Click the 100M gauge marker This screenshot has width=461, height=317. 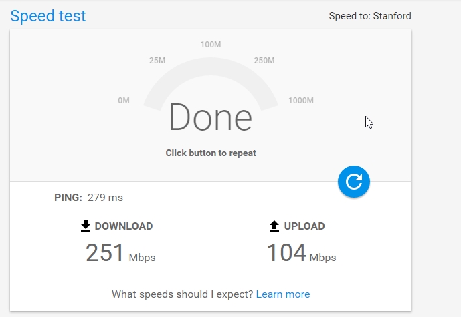coord(211,45)
